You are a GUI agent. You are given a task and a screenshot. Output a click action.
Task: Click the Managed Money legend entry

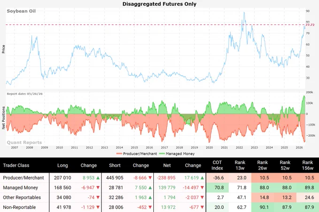tap(177, 154)
